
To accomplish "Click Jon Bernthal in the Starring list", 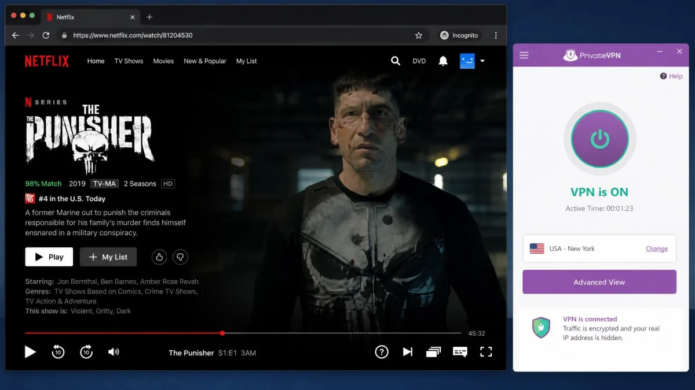I will click(76, 281).
